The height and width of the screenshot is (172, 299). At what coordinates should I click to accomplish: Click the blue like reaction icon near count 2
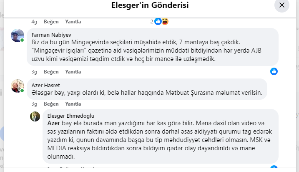[158, 21]
